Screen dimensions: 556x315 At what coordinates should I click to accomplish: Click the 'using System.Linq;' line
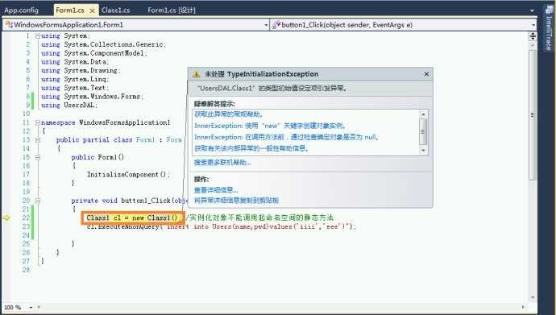pos(75,79)
